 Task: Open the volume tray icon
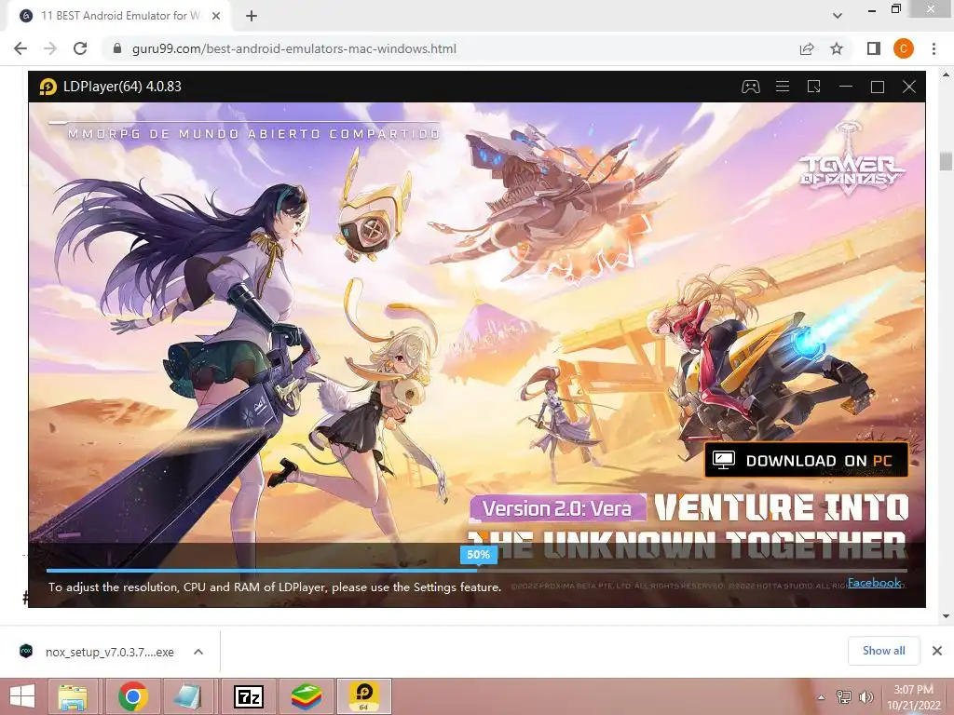pyautogui.click(x=865, y=696)
